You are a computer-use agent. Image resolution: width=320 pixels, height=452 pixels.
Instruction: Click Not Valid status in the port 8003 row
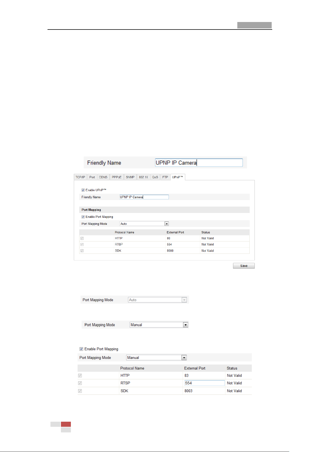coord(234,391)
